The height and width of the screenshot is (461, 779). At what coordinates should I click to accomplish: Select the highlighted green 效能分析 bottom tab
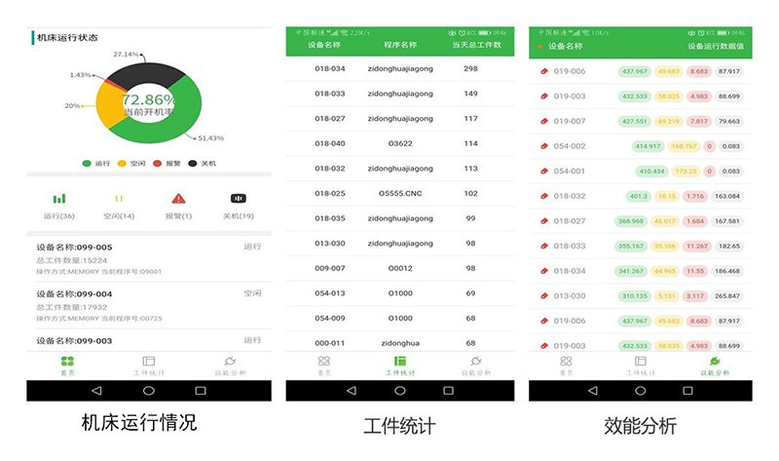(716, 365)
